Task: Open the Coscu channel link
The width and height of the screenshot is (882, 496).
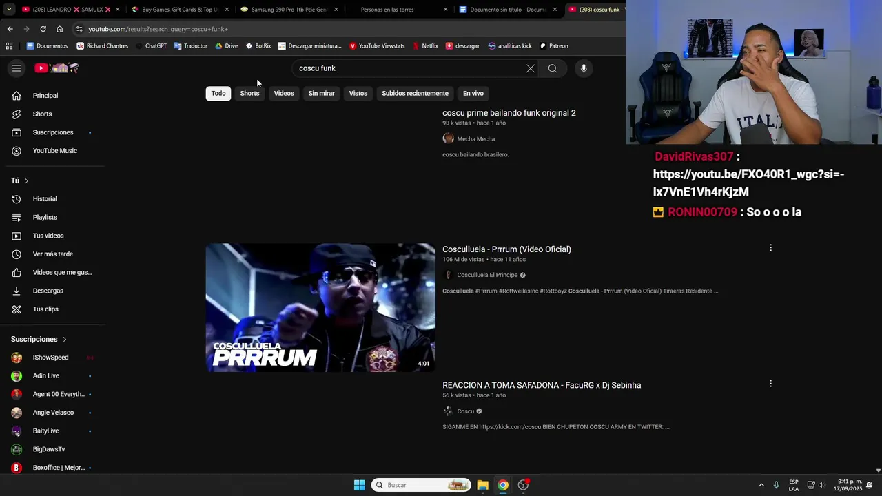Action: pos(466,411)
